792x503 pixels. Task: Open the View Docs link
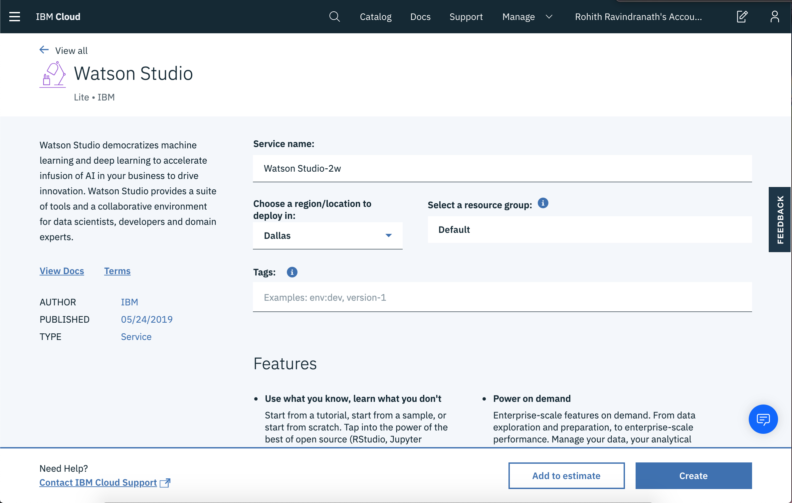click(62, 271)
